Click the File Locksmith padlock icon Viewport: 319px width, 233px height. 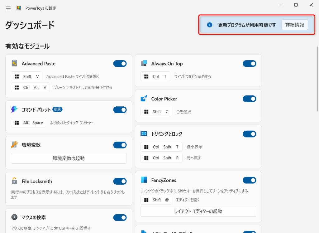pos(14,181)
